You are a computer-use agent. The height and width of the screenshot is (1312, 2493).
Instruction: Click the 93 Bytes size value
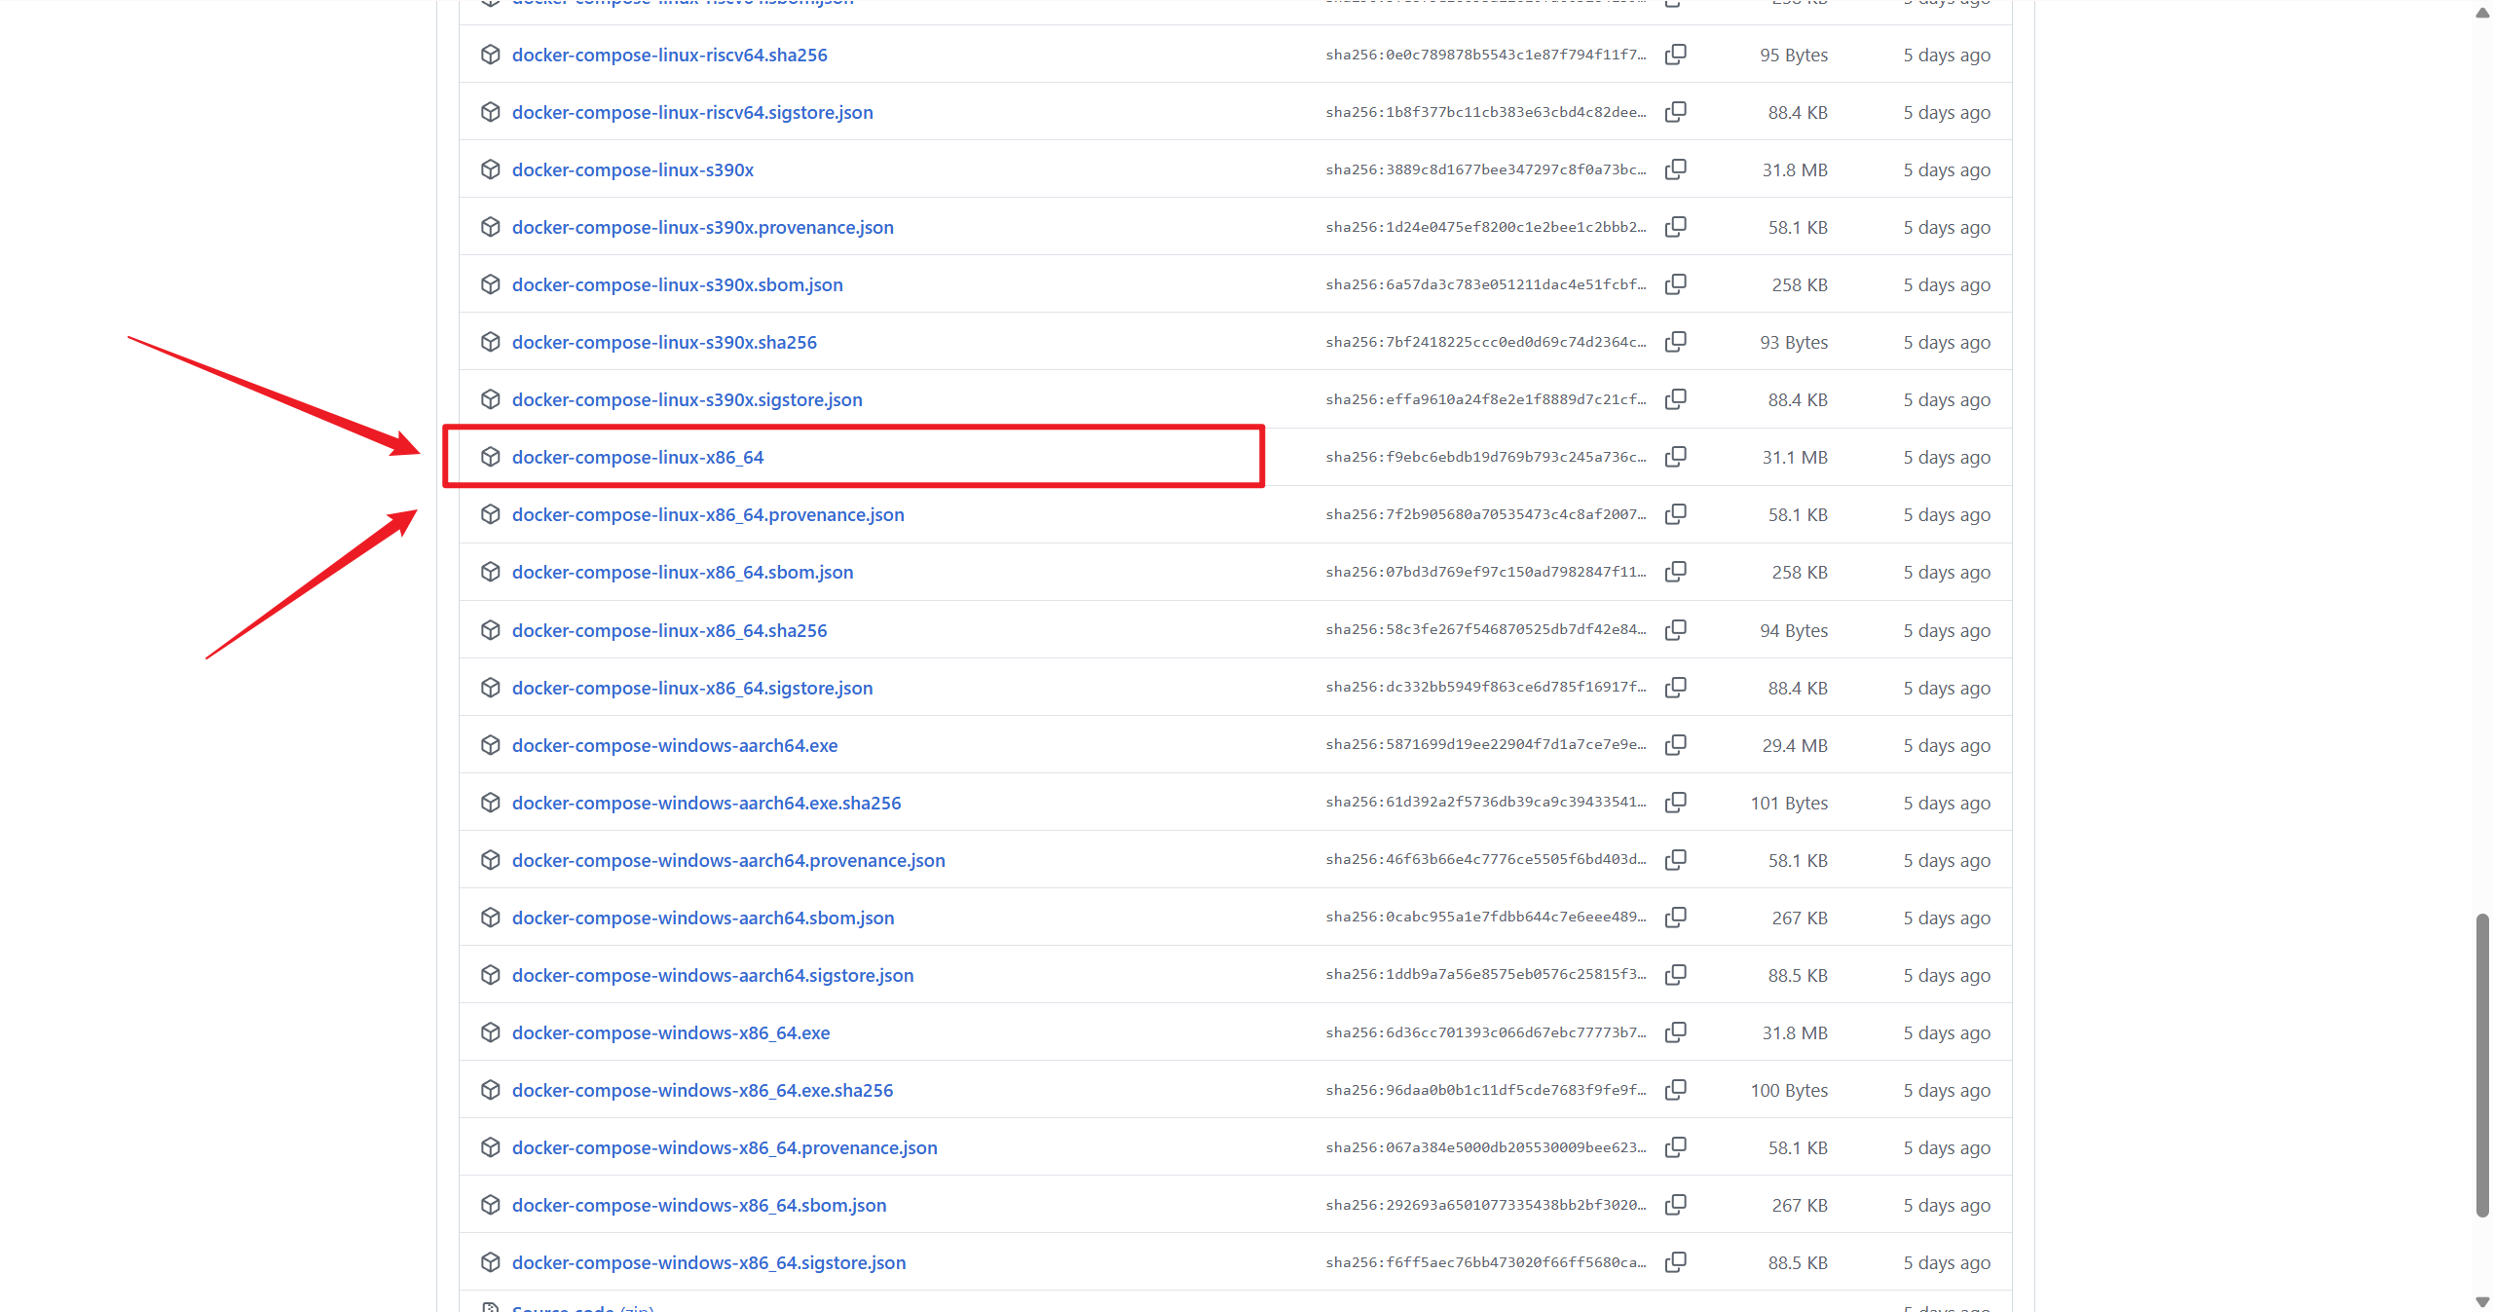(1794, 342)
